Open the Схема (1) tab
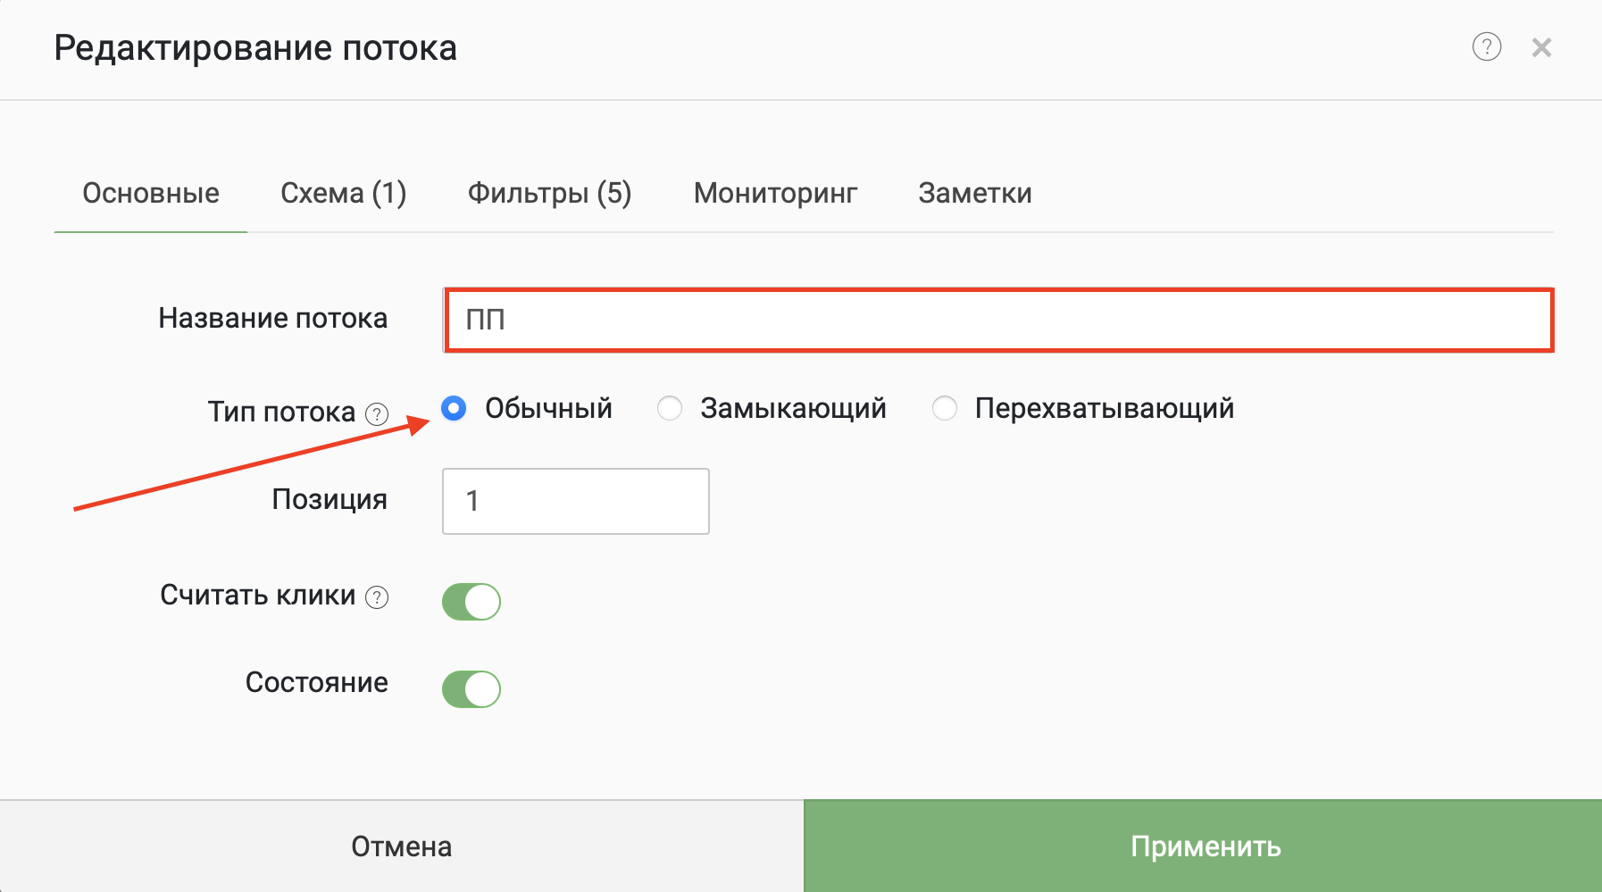 coord(344,194)
